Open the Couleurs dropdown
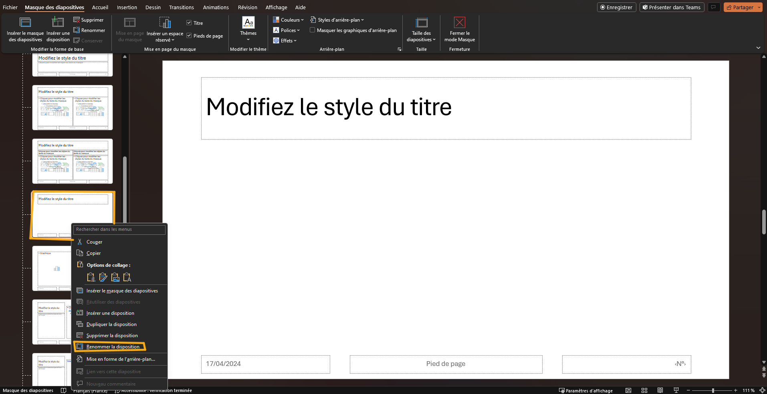Image resolution: width=767 pixels, height=394 pixels. (288, 20)
